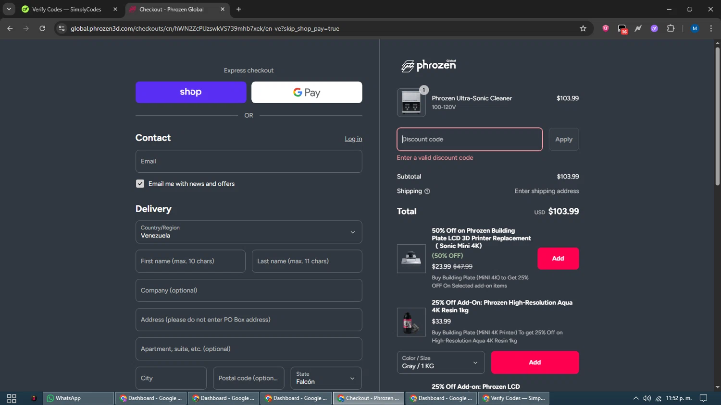The image size is (721, 405).
Task: Click the taskbar clock 11:52 p. m.
Action: pyautogui.click(x=679, y=398)
